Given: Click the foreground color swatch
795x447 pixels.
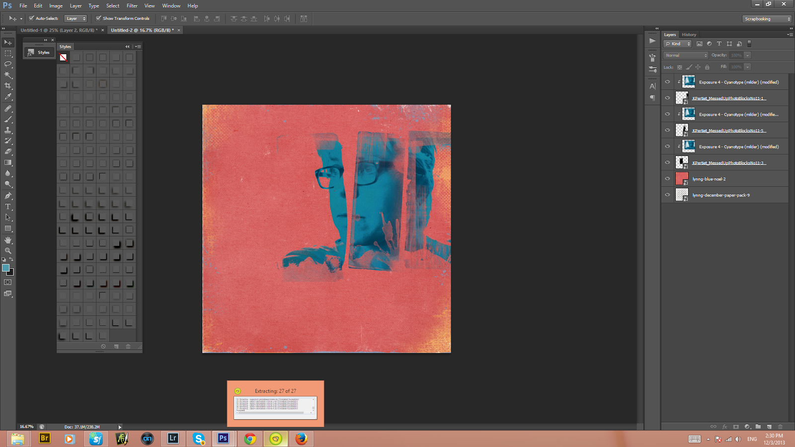Looking at the screenshot, I should coord(6,268).
